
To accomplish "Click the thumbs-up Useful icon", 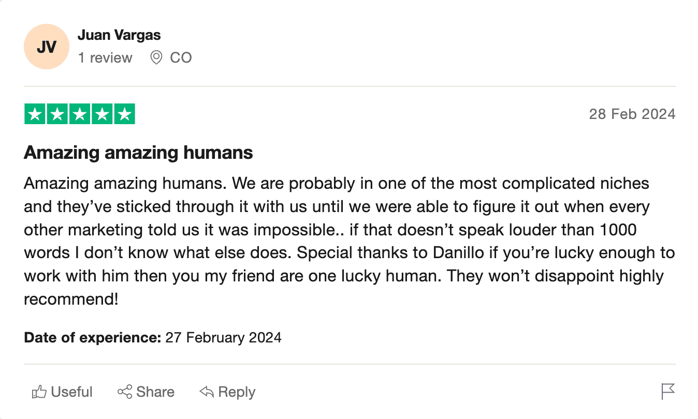I will tap(39, 392).
